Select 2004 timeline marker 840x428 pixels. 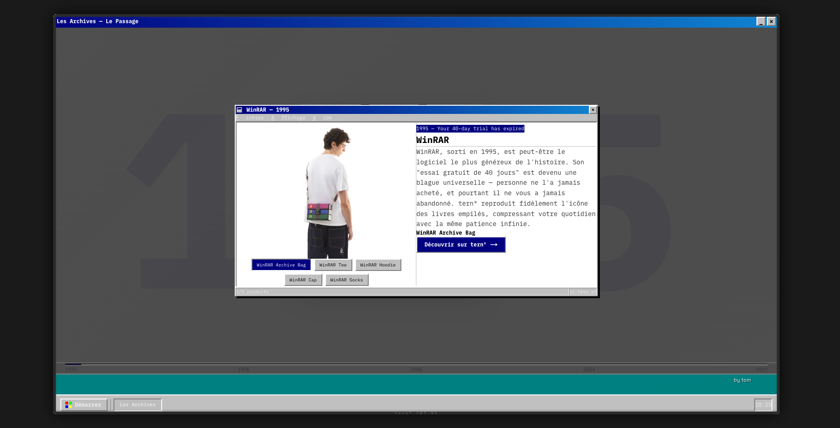[589, 369]
